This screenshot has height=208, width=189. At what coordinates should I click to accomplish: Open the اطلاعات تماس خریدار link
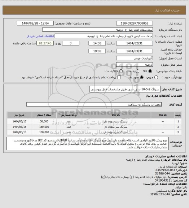click(40, 36)
